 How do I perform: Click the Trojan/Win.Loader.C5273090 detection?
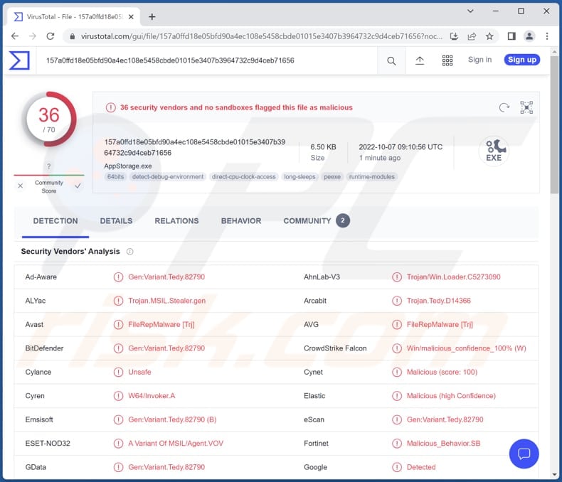click(453, 277)
